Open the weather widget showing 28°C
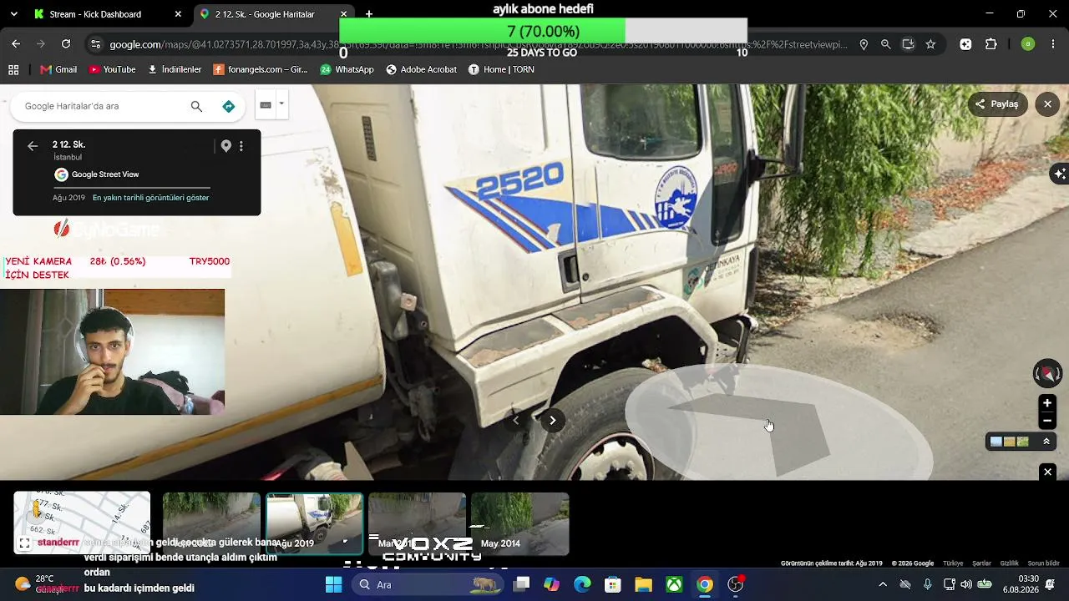Viewport: 1069px width, 601px height. click(x=35, y=584)
